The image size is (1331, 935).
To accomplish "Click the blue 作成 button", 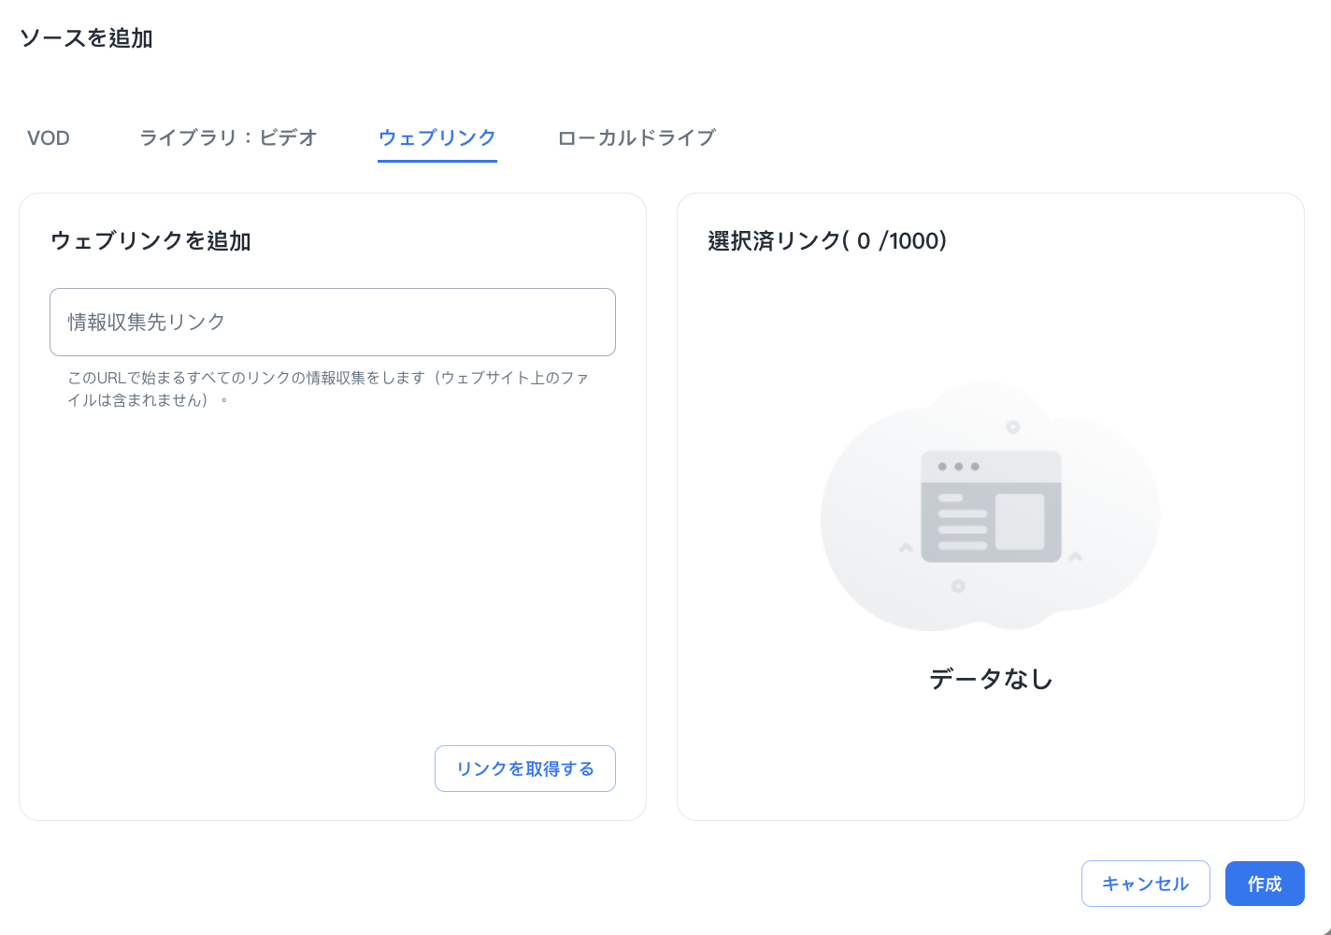I will click(1264, 884).
